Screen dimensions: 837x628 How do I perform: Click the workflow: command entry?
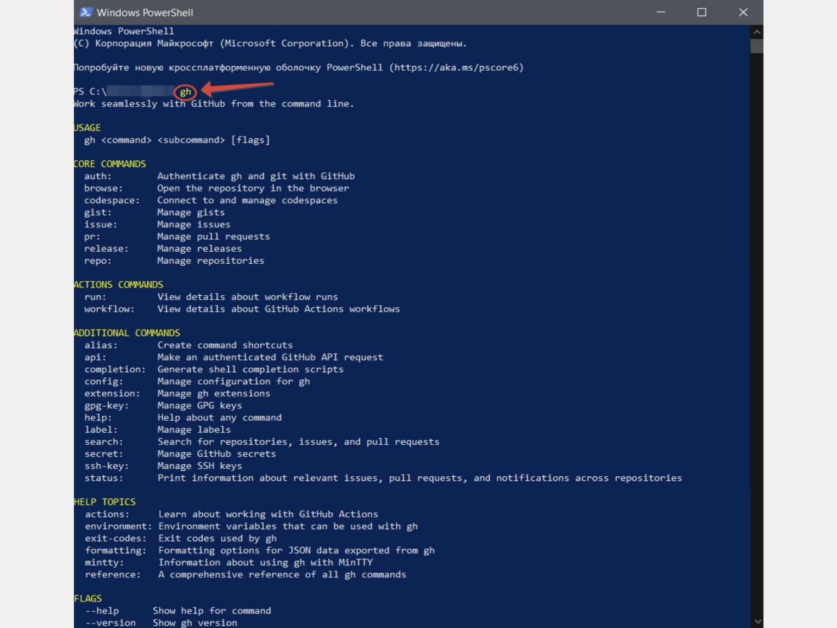pyautogui.click(x=109, y=309)
